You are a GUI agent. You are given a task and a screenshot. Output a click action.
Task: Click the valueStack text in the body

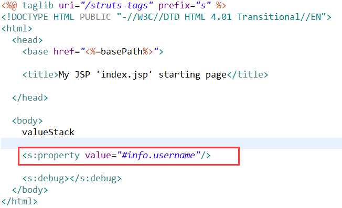48,132
